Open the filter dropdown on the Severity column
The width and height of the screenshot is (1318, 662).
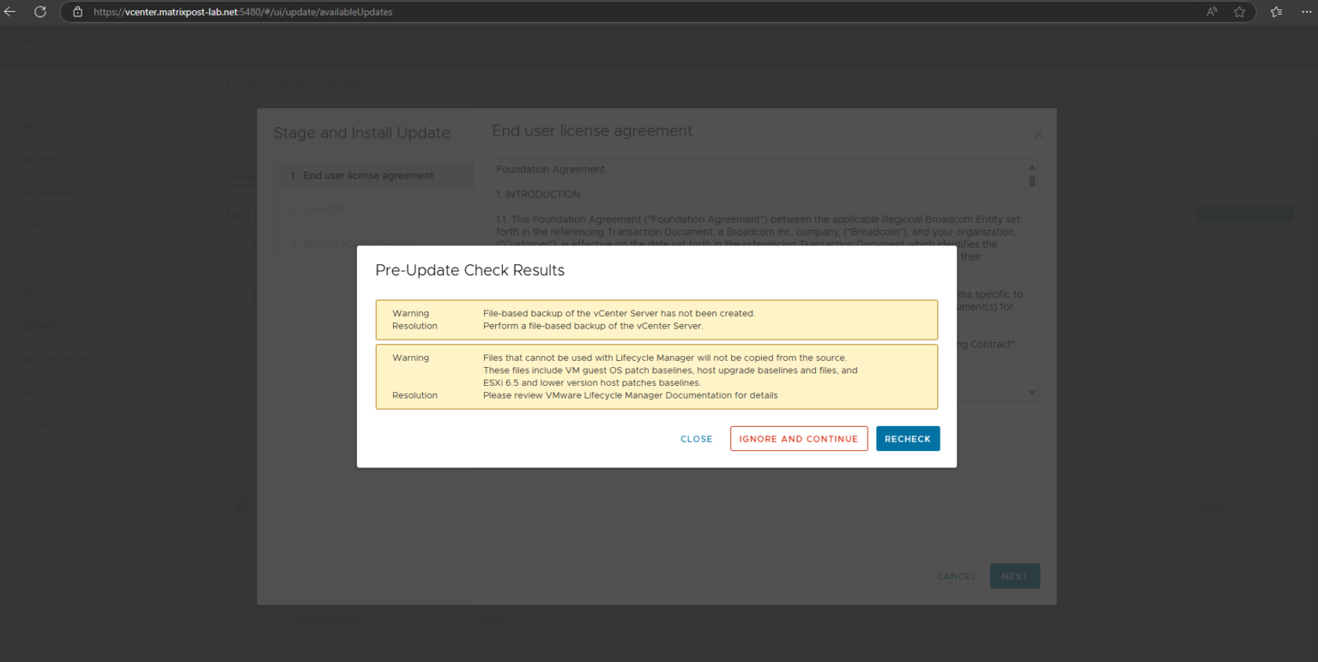[x=1176, y=298]
